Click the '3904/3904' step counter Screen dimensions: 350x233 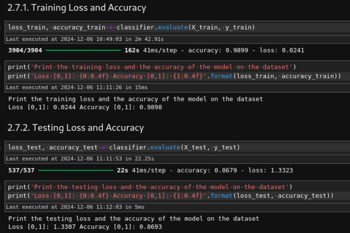(25, 50)
